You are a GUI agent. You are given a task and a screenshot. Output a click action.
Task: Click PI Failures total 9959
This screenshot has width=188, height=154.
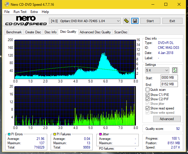[x=87, y=147]
